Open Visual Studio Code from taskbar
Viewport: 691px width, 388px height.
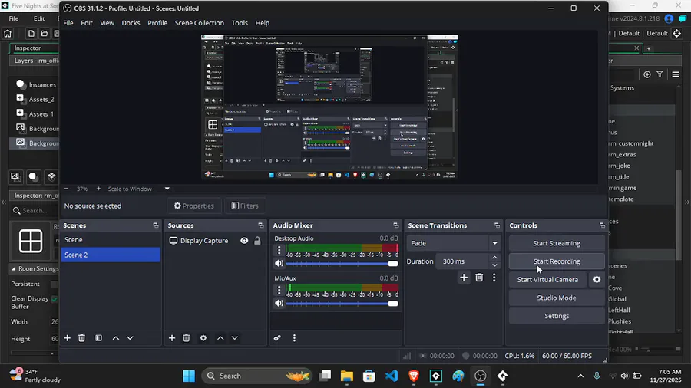coord(392,376)
